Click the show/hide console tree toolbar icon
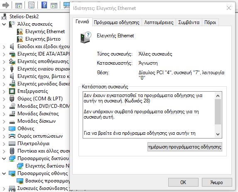Image resolution: width=238 pixels, height=192 pixels. 19,6
